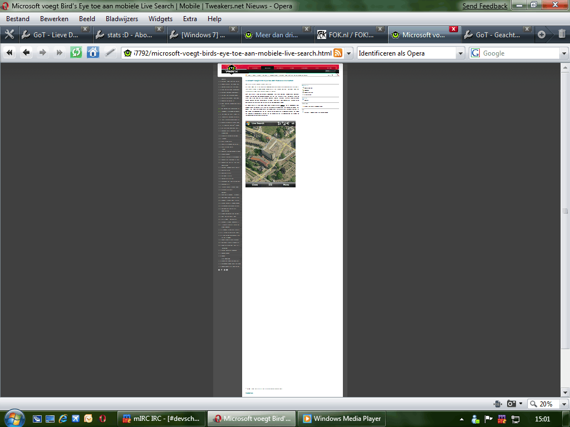Click the network tray icon
This screenshot has height=427, width=570.
(515, 419)
